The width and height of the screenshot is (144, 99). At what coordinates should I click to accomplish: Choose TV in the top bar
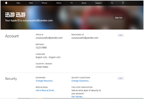pyautogui.click(x=72, y=3)
